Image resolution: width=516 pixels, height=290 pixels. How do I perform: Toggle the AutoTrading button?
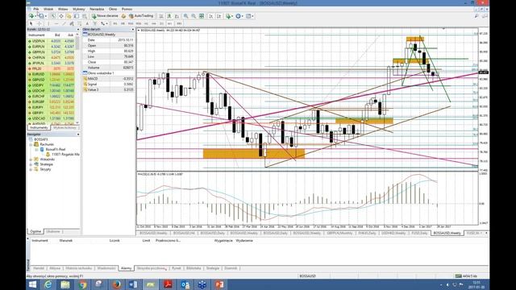(142, 16)
